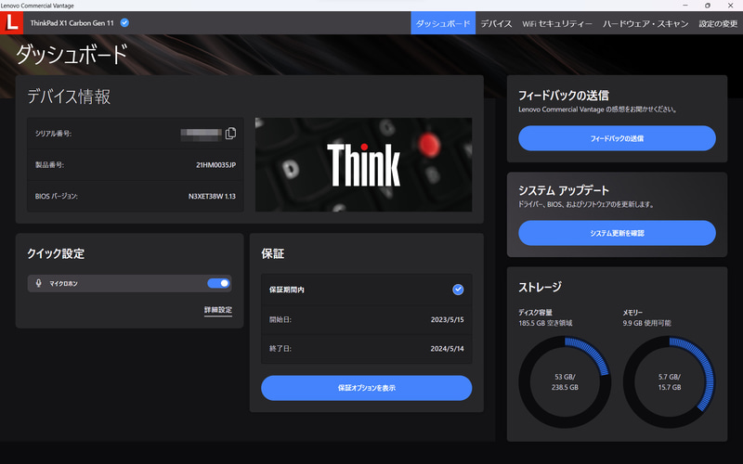Click the BIOS version N3XET38W 1.13
The width and height of the screenshot is (743, 464).
coord(212,196)
